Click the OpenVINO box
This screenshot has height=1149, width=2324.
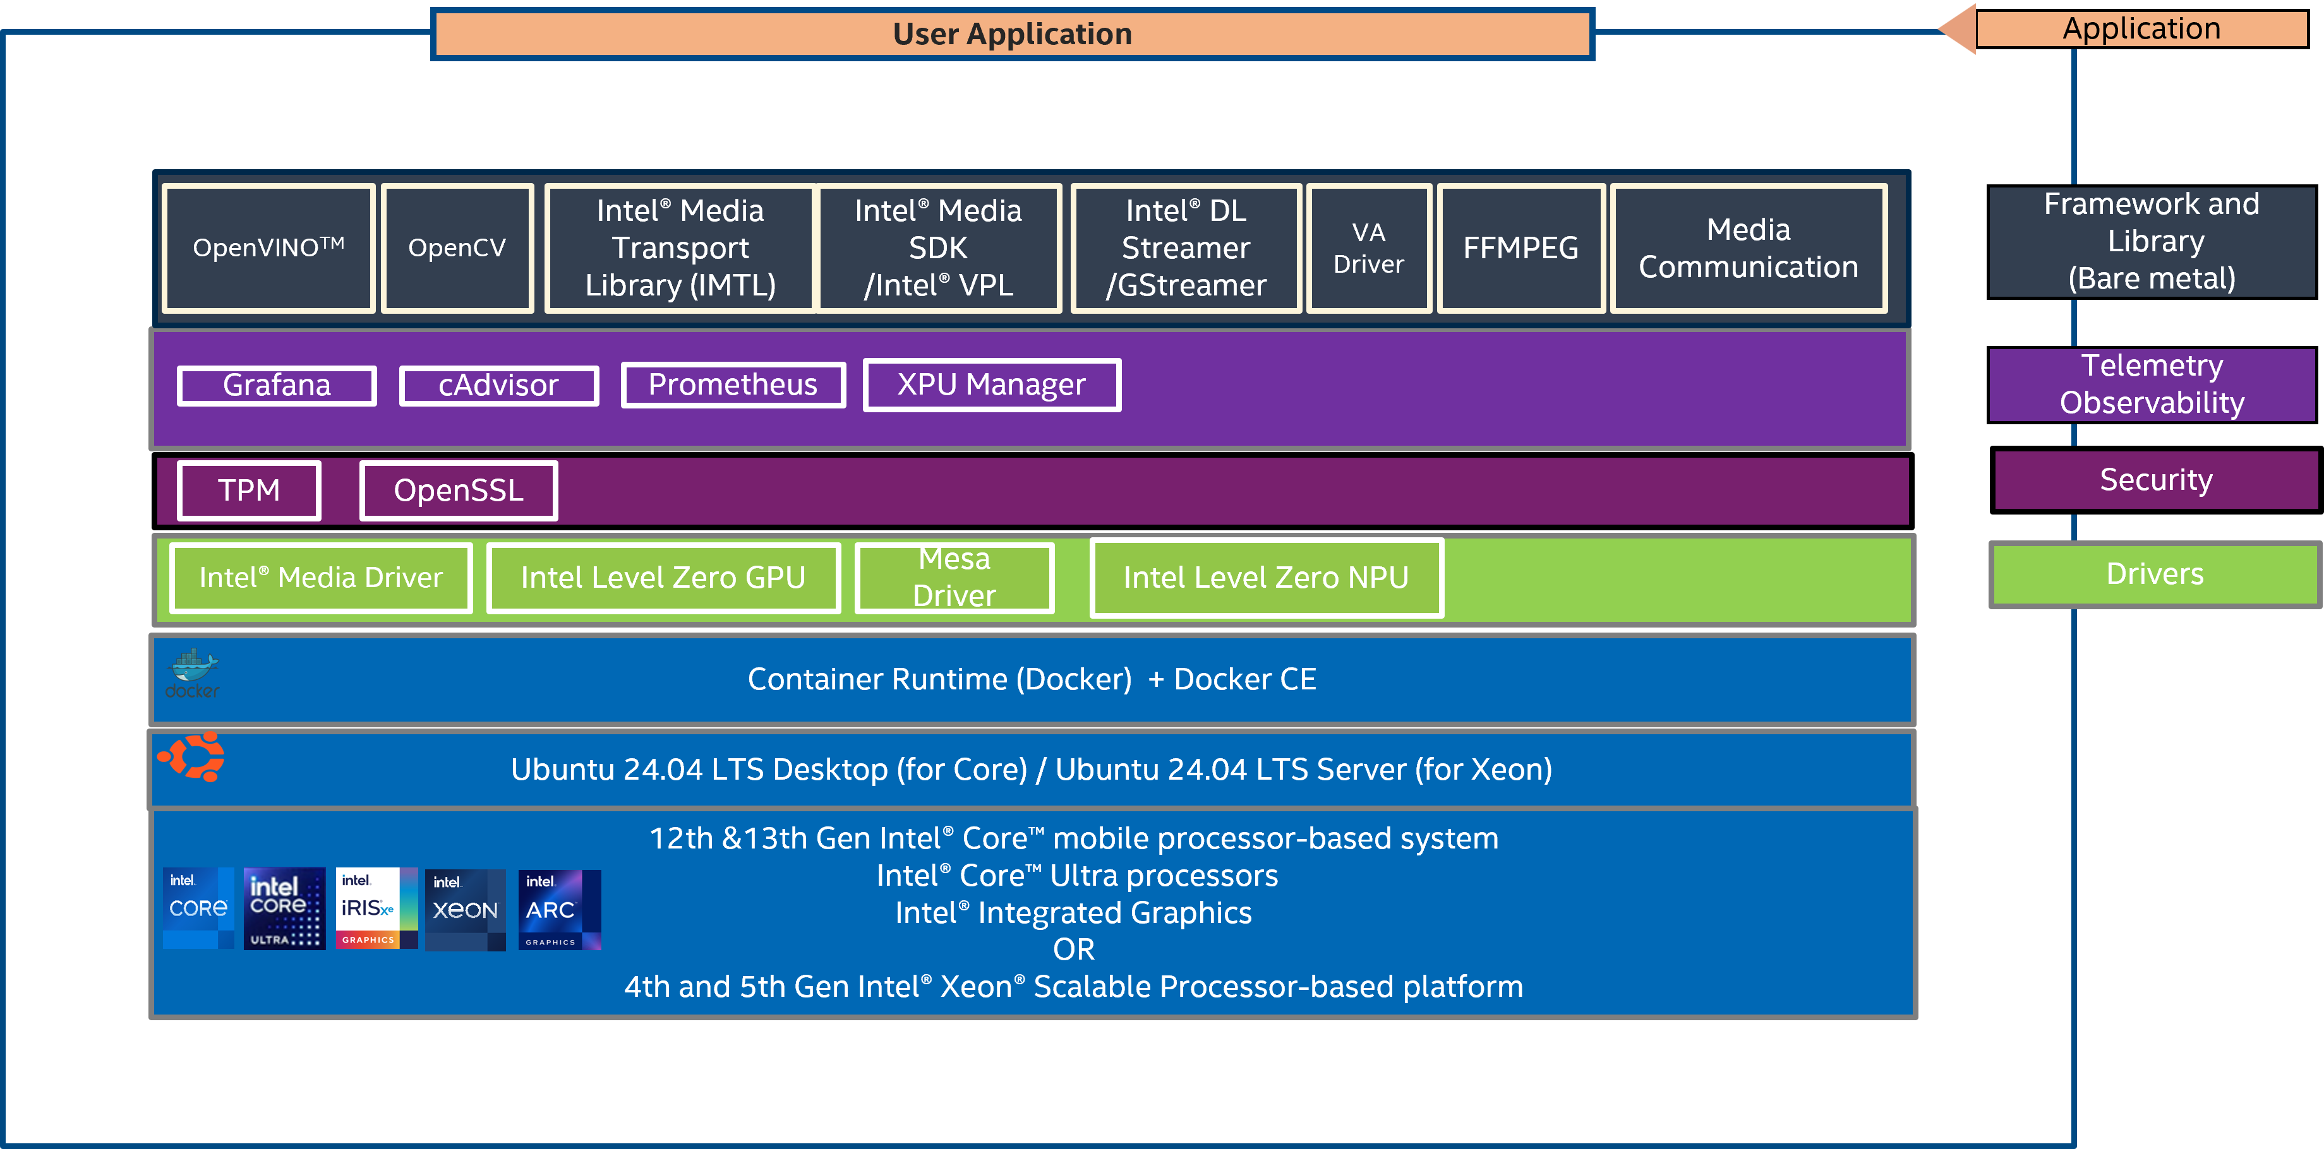coord(268,248)
